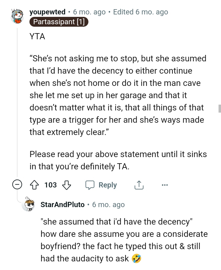Select StarAndPluto's avatar
Viewport: 221px width, 270px height.
29,204
